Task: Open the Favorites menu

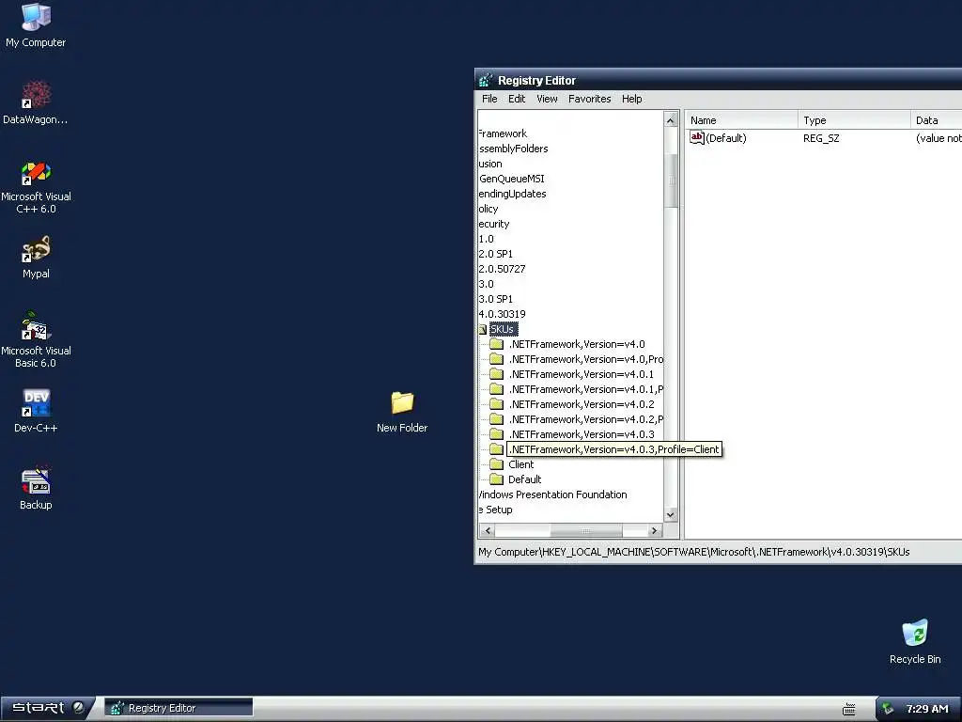Action: click(x=590, y=99)
